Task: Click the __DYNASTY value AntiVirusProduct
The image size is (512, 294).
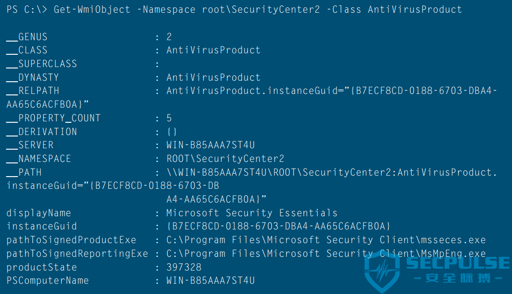Action: pos(214,78)
